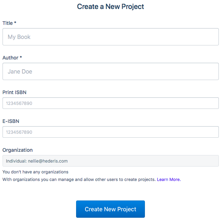The image size is (221, 221).
Task: Click the Author * label
Action: click(x=12, y=58)
